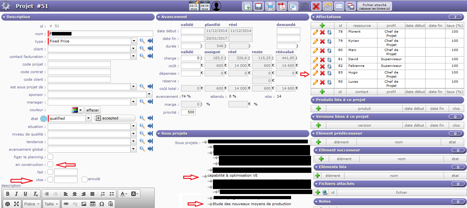Print the project using the printer icon

(x=270, y=6)
